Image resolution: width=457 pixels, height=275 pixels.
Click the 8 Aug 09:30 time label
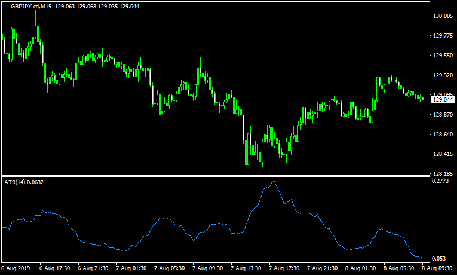[x=437, y=268]
